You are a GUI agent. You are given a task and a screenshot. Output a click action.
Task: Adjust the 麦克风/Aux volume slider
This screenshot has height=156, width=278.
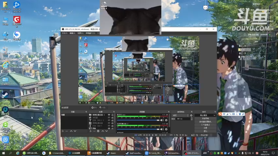pos(138,120)
